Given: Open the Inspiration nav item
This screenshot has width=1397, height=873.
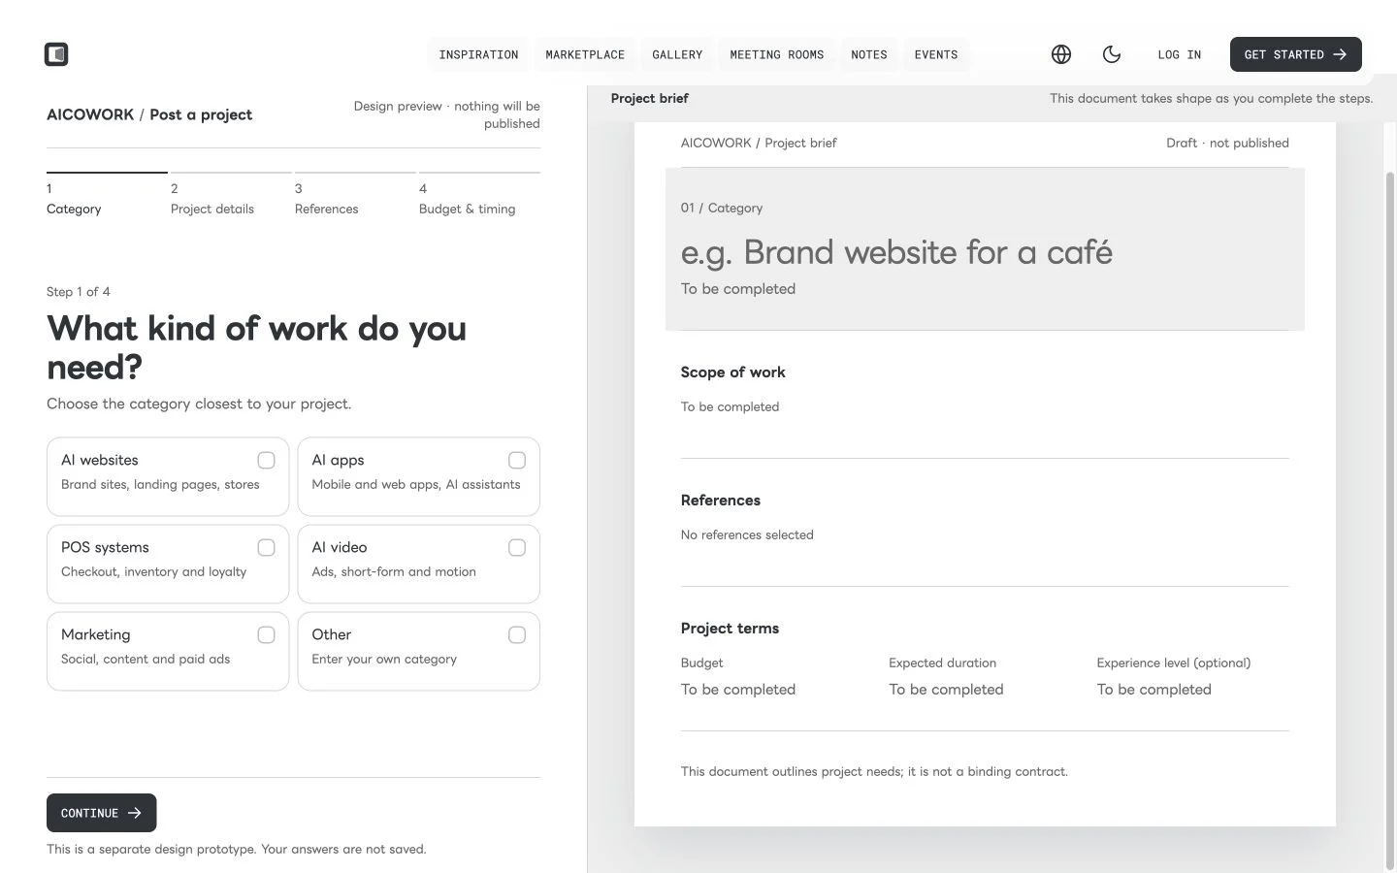Looking at the screenshot, I should coord(478,54).
